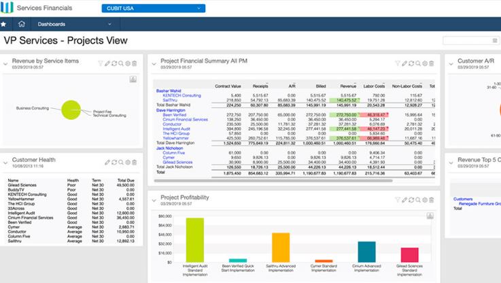The image size is (501, 283).
Task: Open The HCI Group project link
Action: (176, 133)
